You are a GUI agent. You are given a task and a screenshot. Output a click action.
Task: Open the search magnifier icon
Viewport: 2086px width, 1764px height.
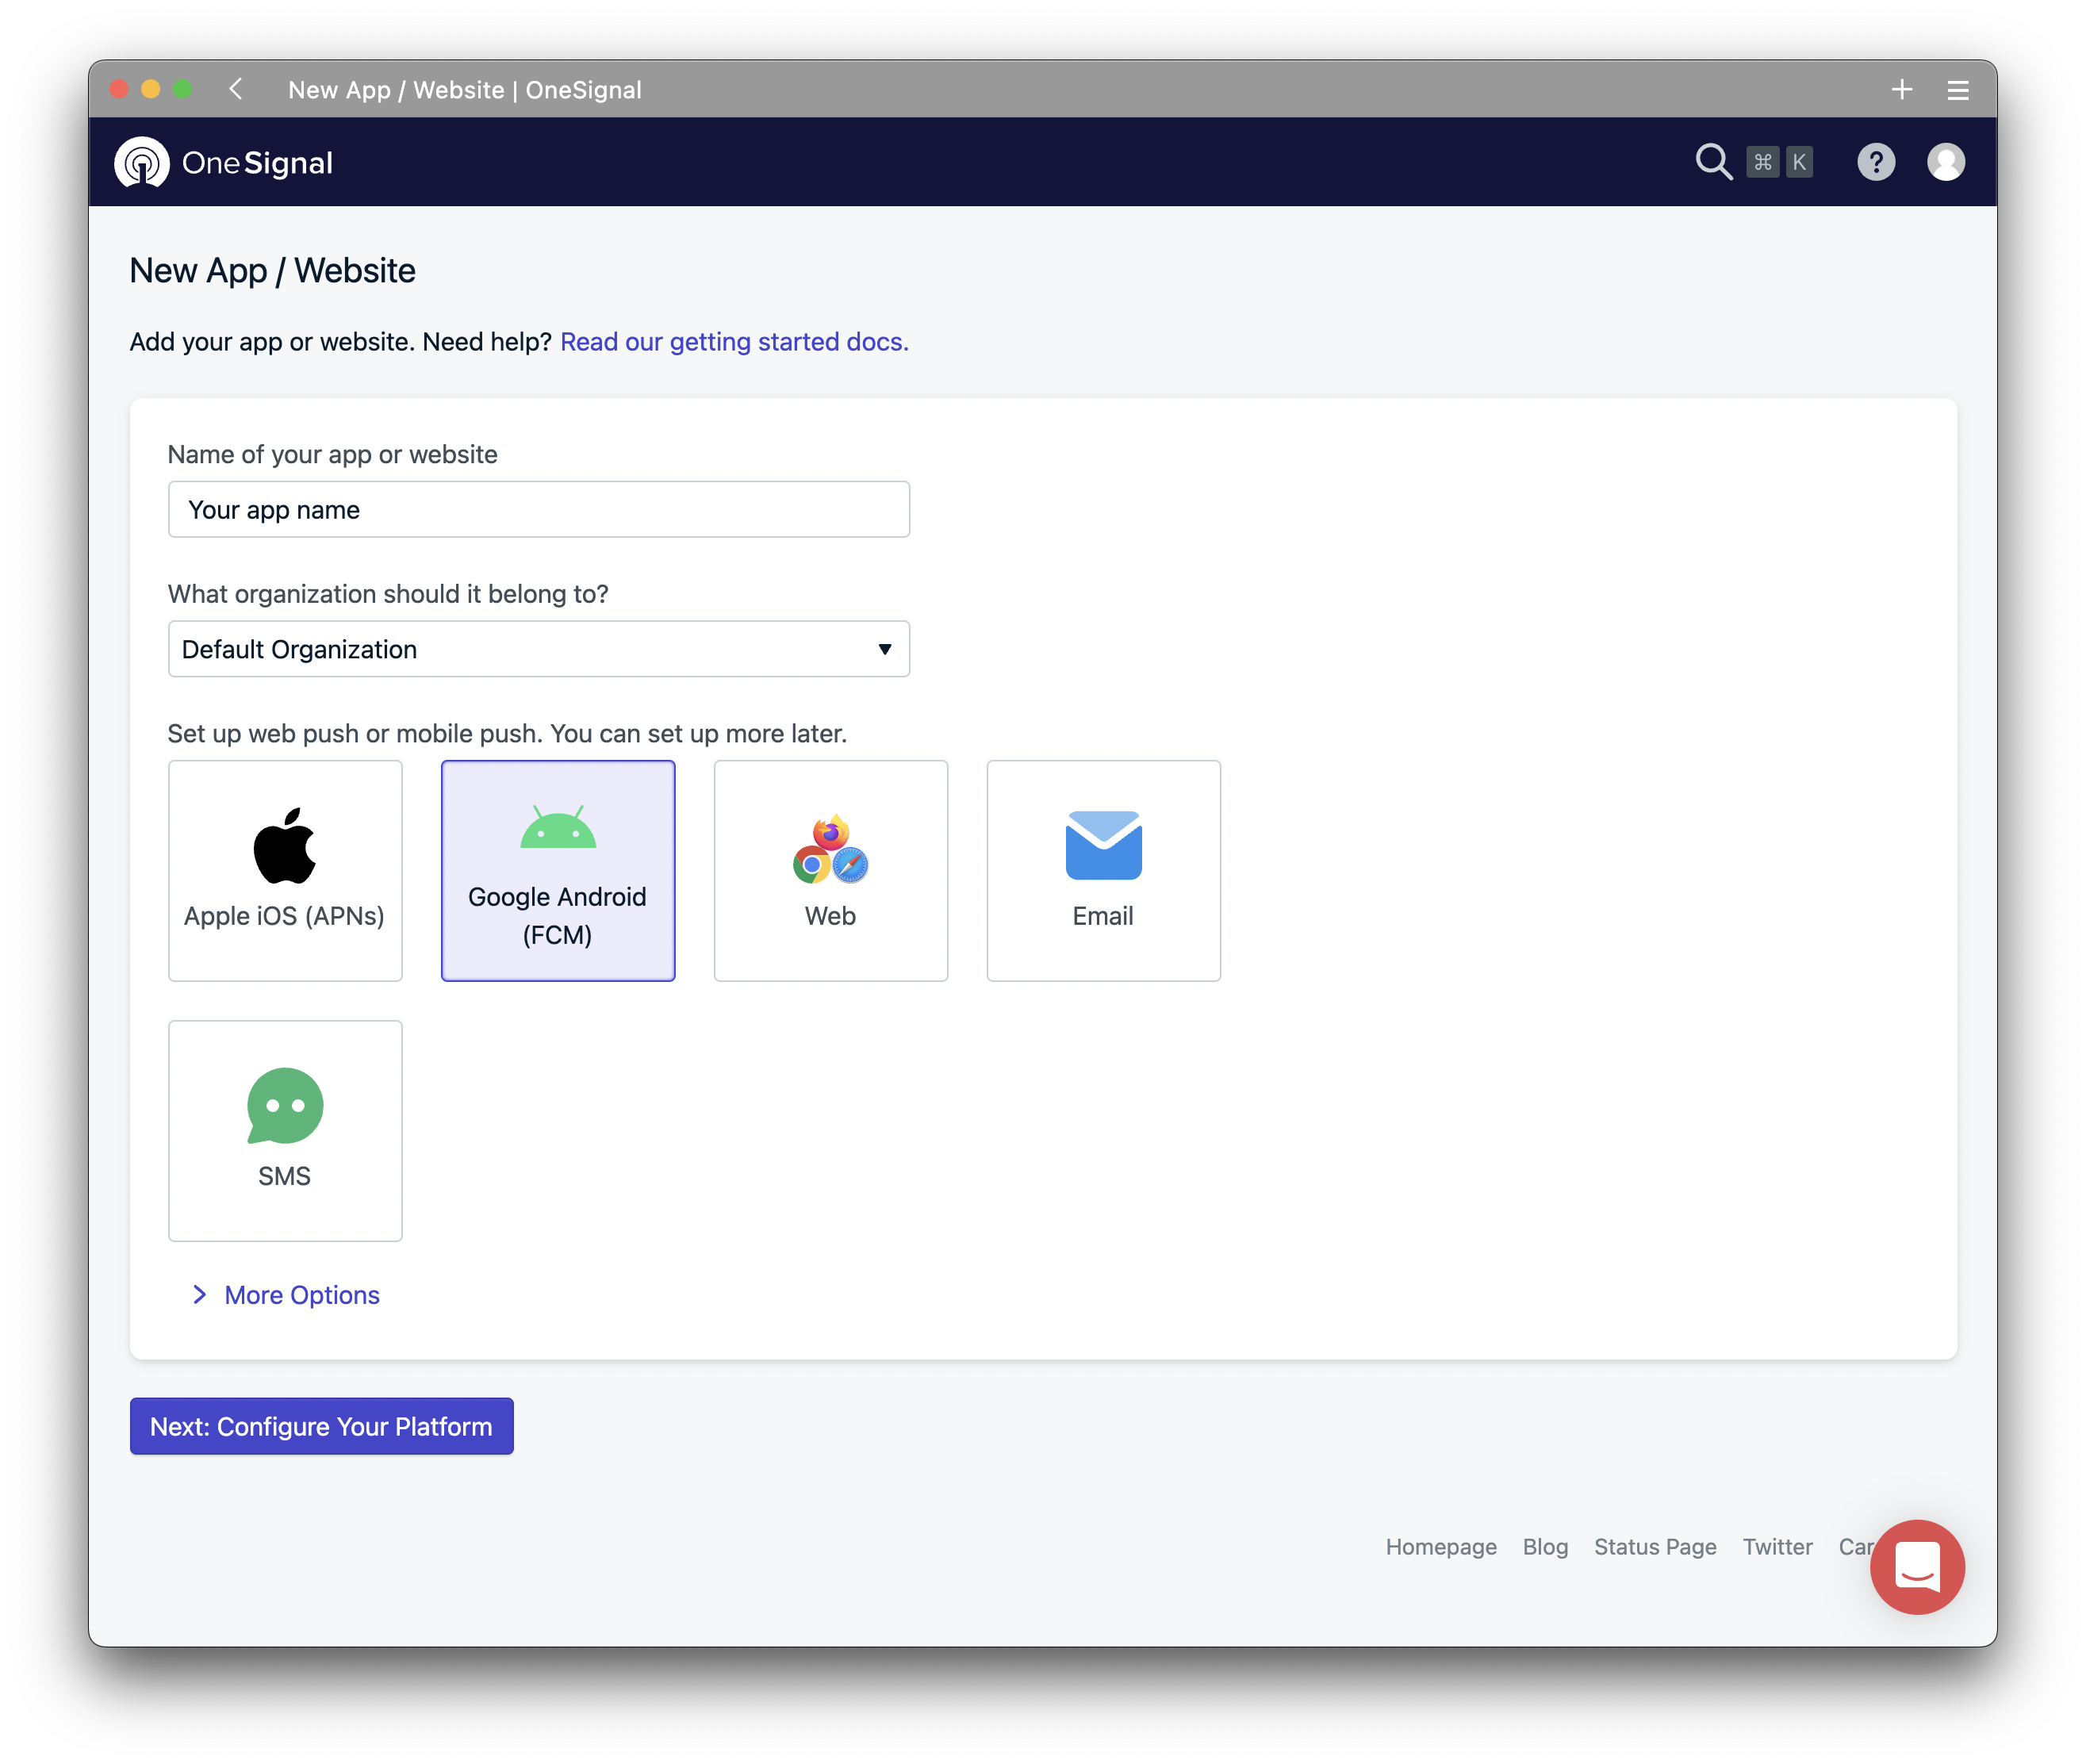(x=1713, y=162)
